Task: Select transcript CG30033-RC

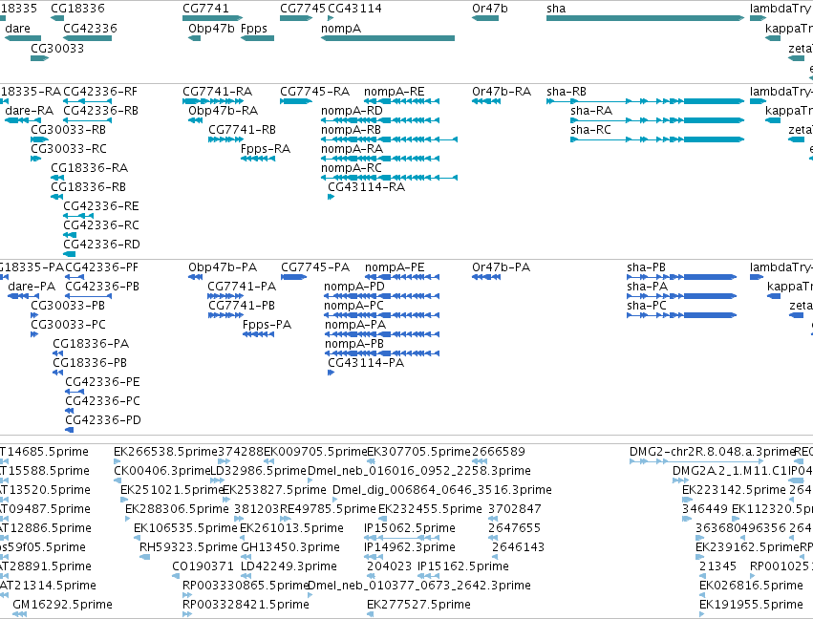Action: click(35, 159)
